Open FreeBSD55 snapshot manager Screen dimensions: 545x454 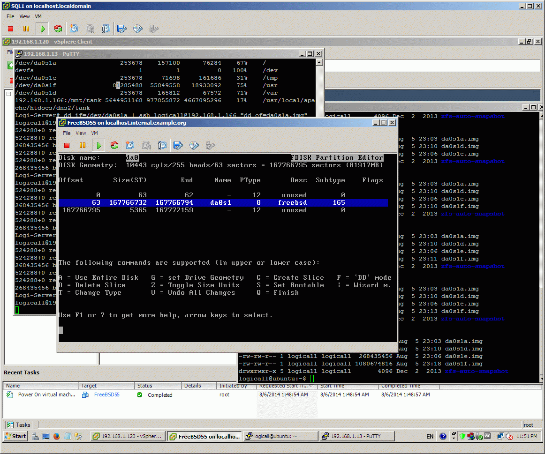point(162,145)
